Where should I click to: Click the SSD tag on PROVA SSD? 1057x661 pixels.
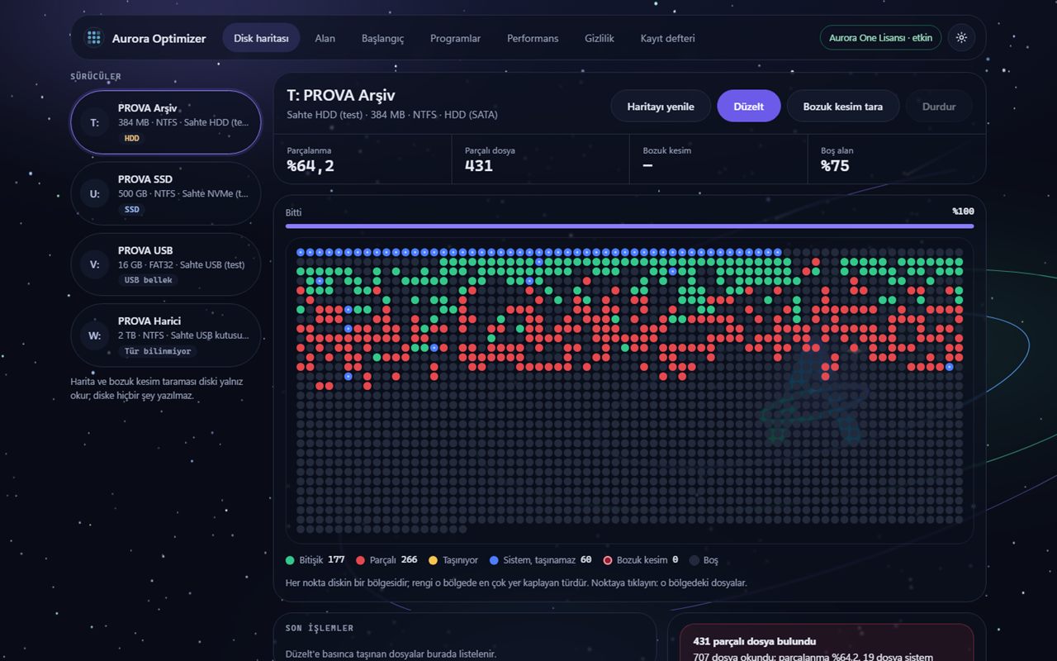click(132, 210)
